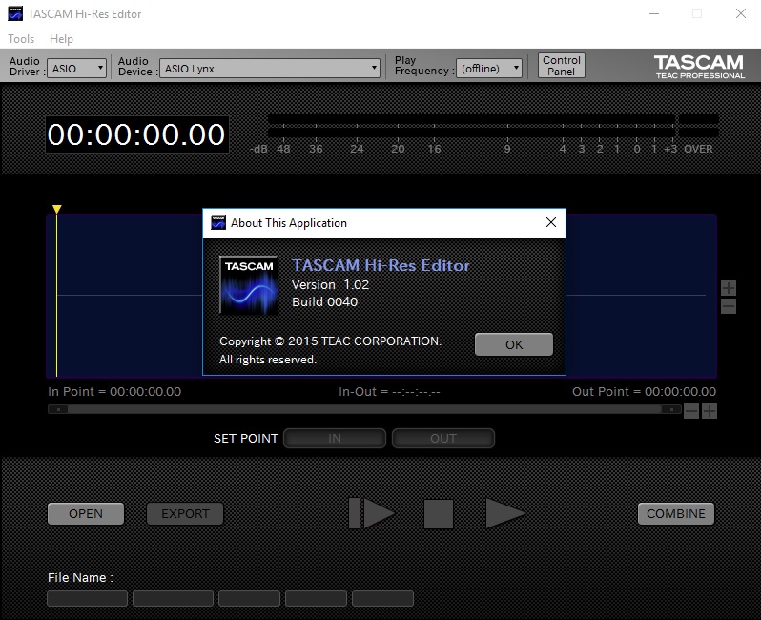Click the 'Version 1.02' text
This screenshot has width=761, height=620.
pos(330,284)
